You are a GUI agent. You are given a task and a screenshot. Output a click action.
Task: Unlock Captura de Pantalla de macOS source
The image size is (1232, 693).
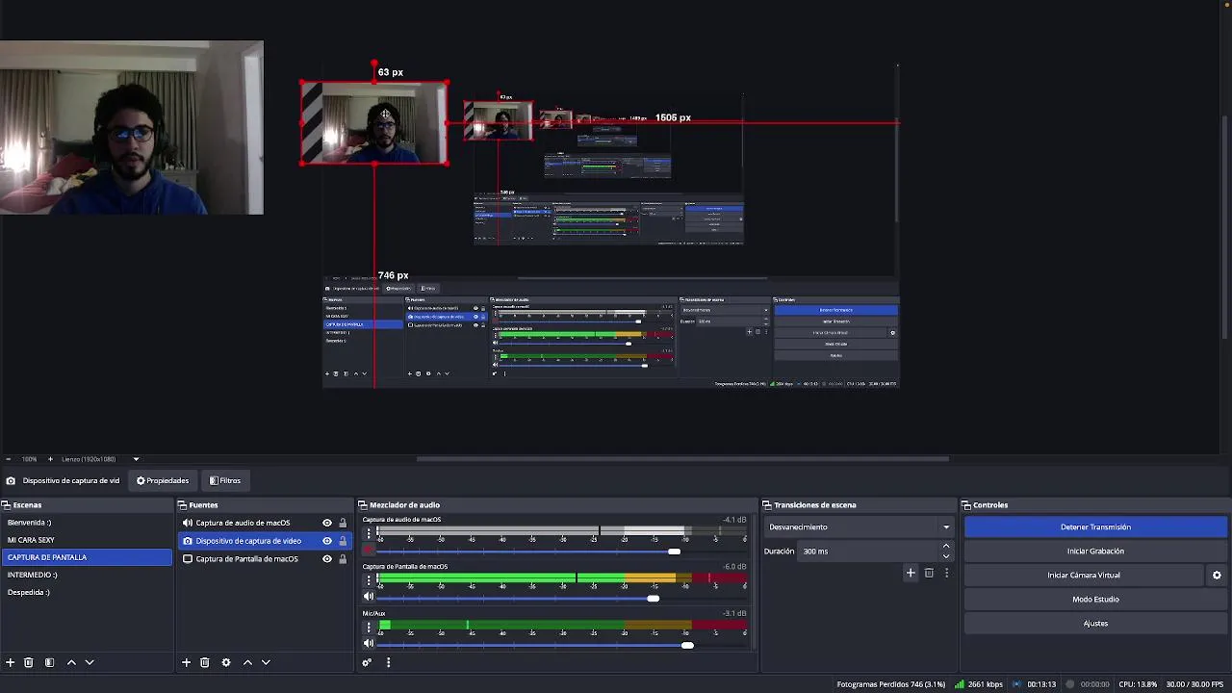[343, 558]
